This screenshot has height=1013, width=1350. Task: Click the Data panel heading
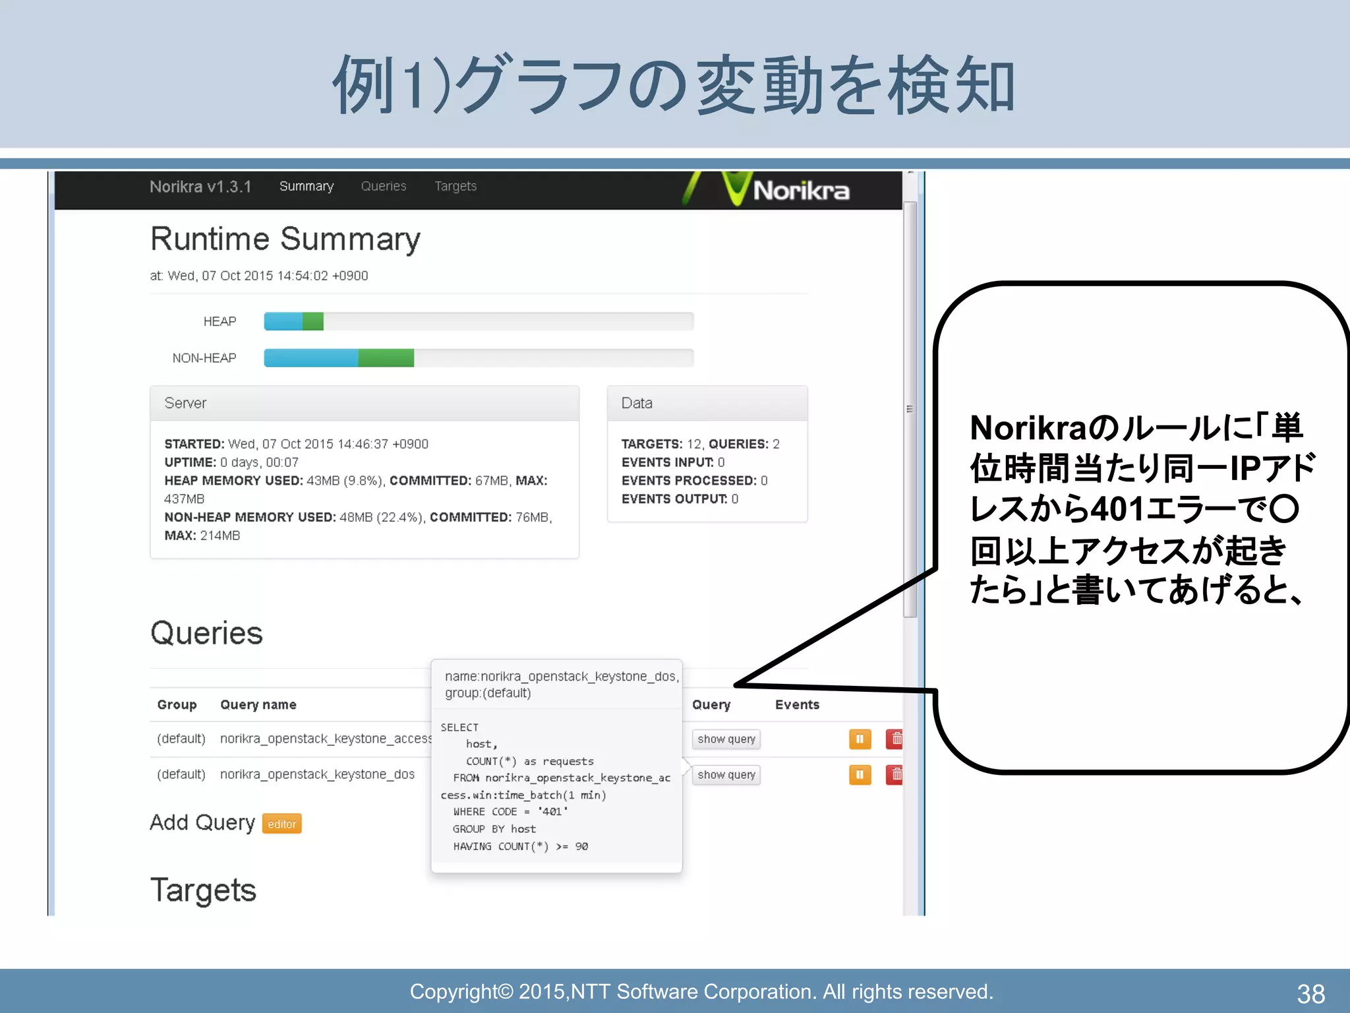707,403
